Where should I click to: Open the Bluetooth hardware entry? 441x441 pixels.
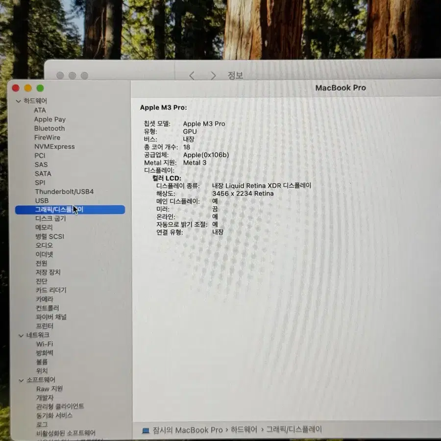click(x=49, y=128)
